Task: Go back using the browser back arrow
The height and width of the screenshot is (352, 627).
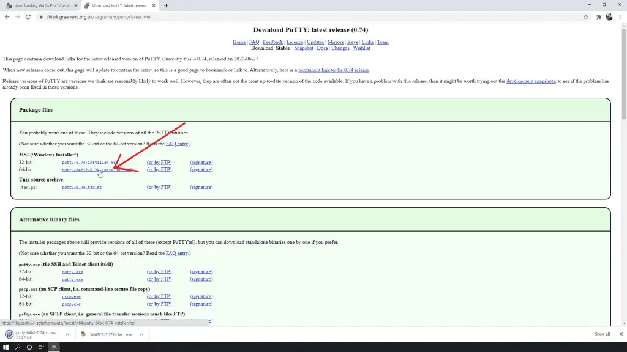Action: [7, 17]
